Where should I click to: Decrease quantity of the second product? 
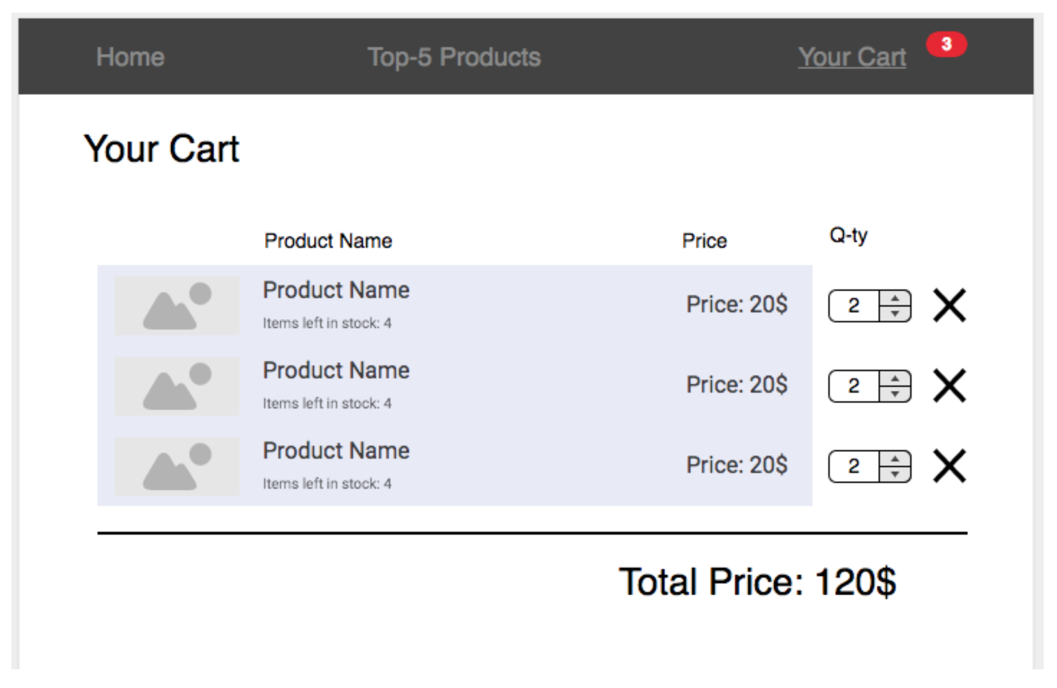(895, 394)
